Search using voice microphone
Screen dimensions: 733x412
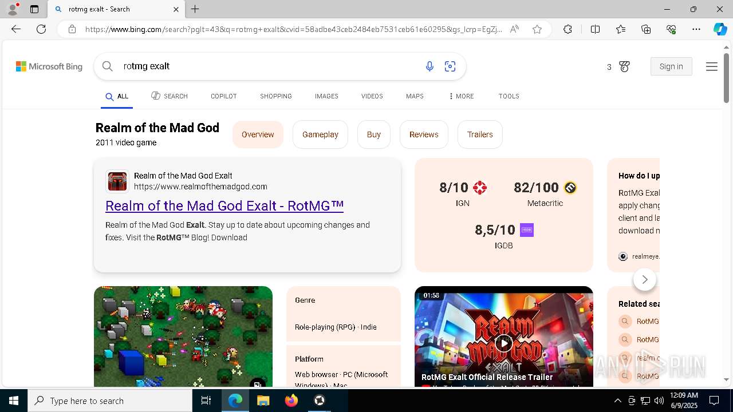[x=429, y=66]
